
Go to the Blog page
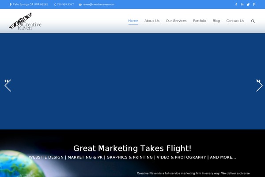click(216, 21)
